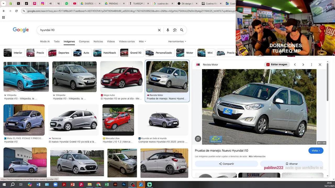Viewport: 335px width, 188px height.
Task: Open Windows taskbar search
Action: [13, 185]
